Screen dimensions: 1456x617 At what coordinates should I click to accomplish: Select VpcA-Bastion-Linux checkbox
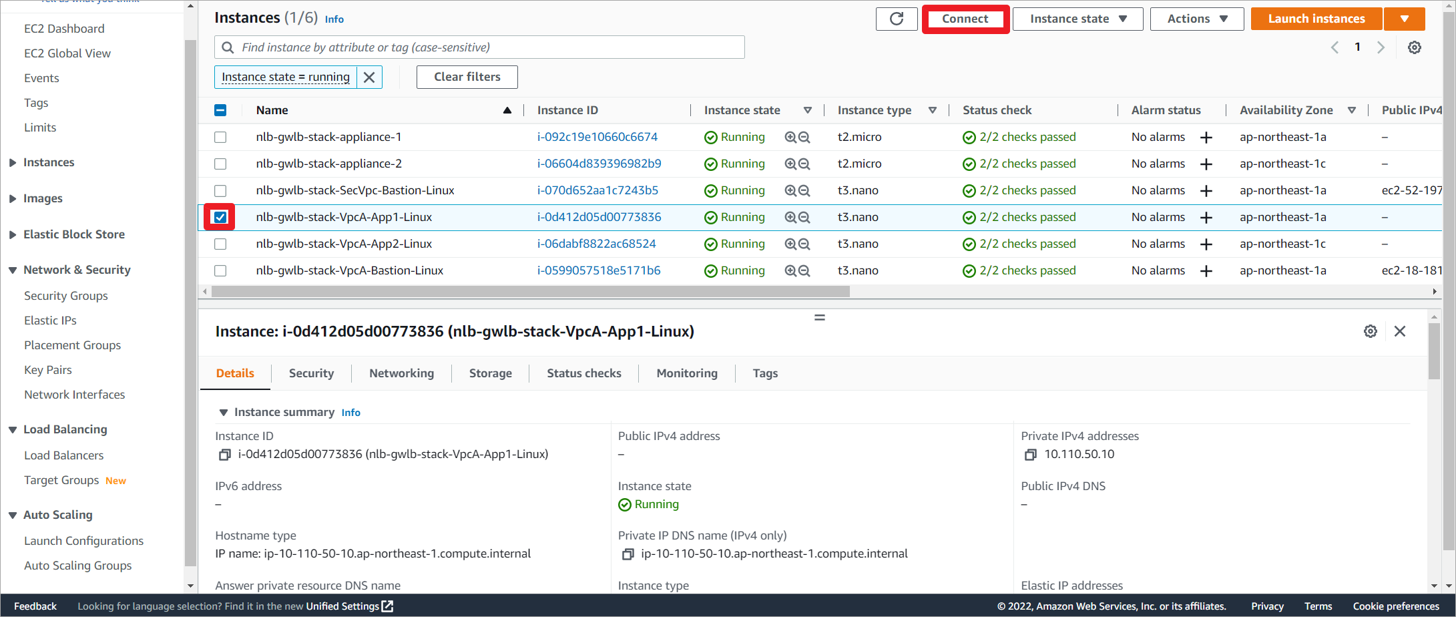[220, 270]
